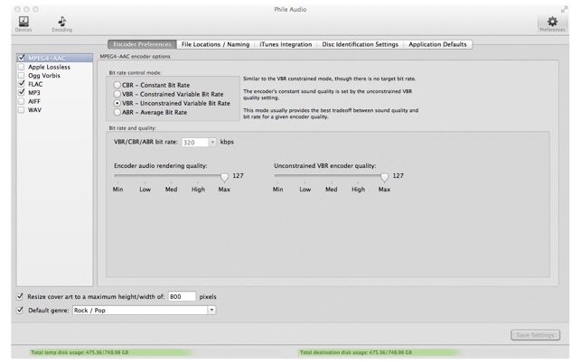Viewport: 581px width, 363px height.
Task: Open File Locations / Naming tab
Action: (x=215, y=44)
